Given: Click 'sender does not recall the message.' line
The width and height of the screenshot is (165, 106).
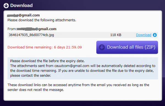Looking at the screenshot, I should tap(36, 90).
